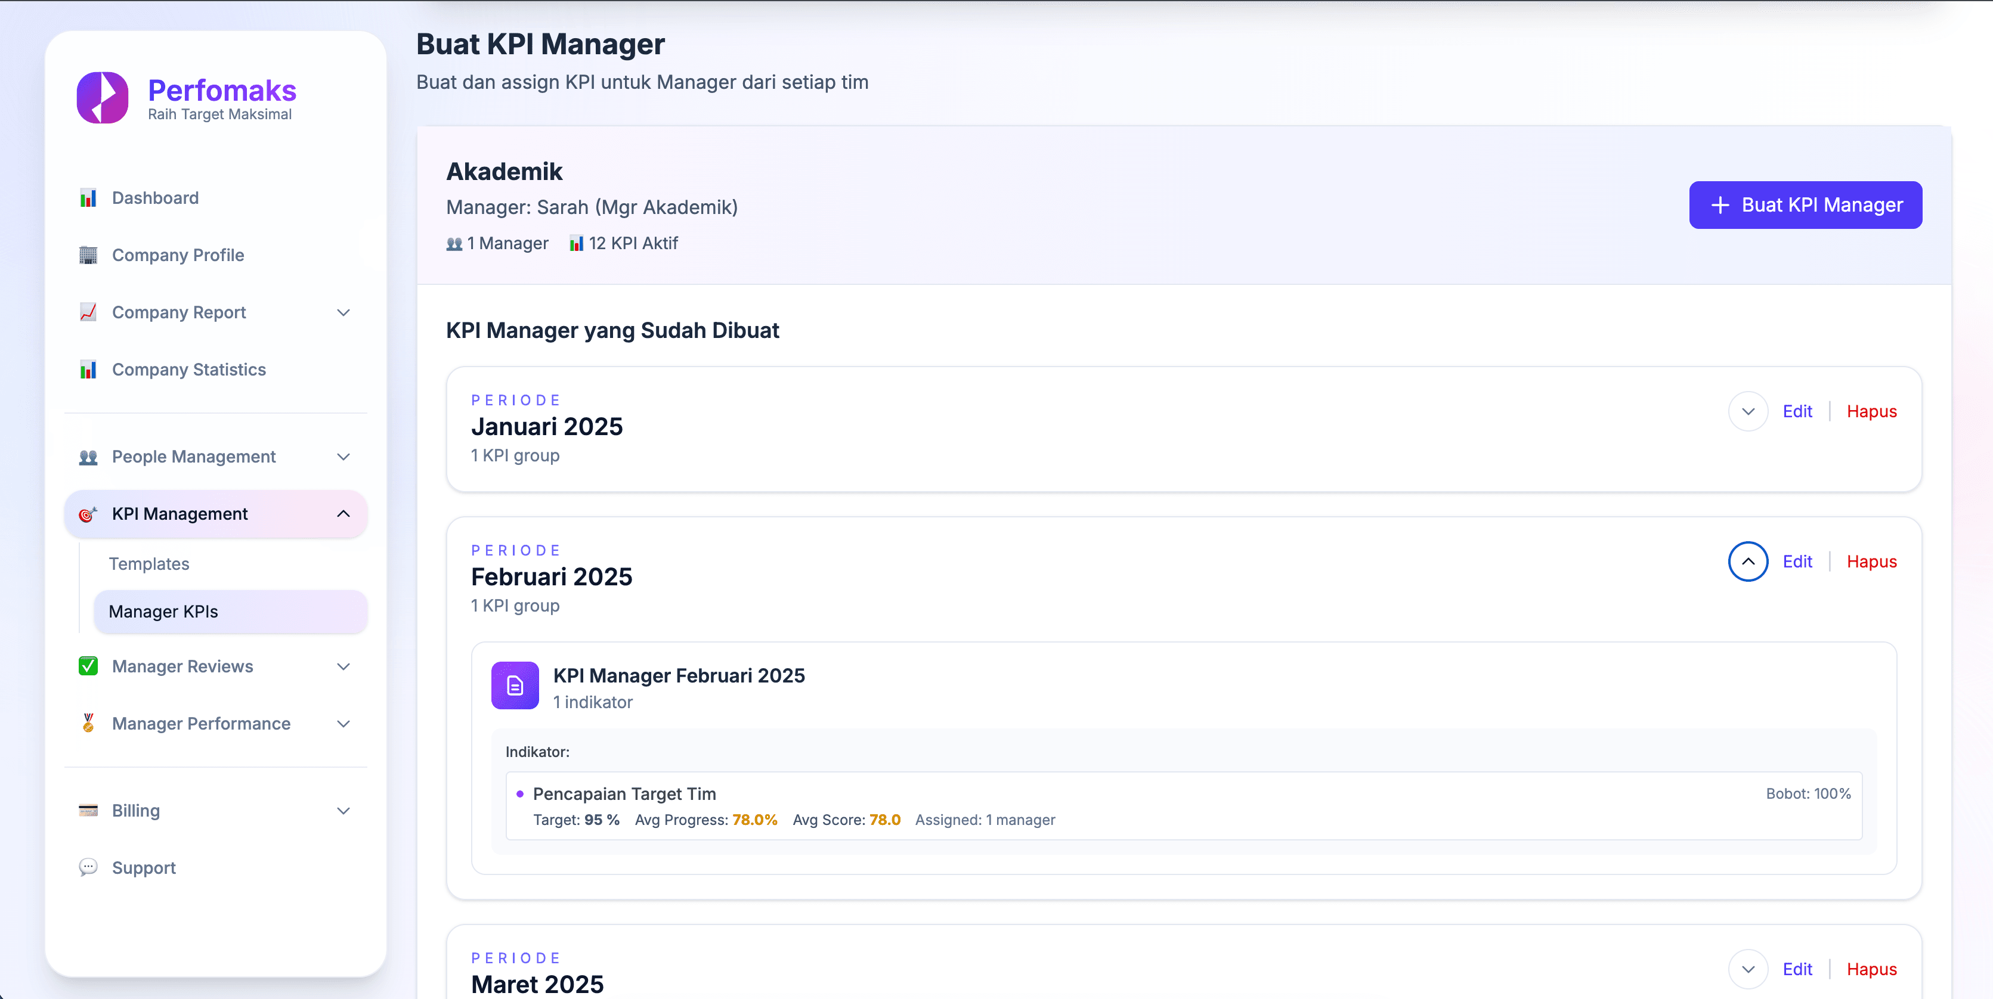The image size is (1993, 999).
Task: Collapse the Februari 2025 period card
Action: pos(1747,561)
